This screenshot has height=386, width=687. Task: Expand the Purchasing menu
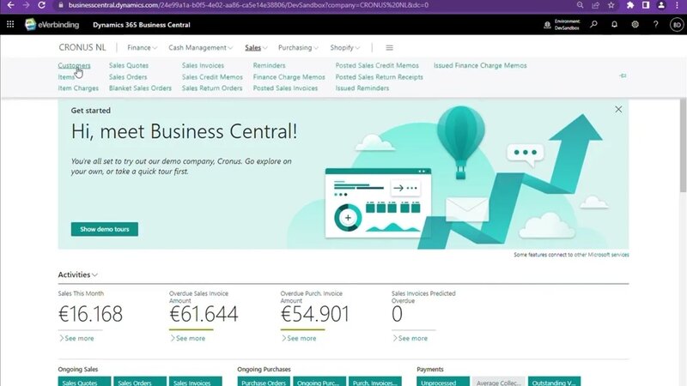coord(298,48)
